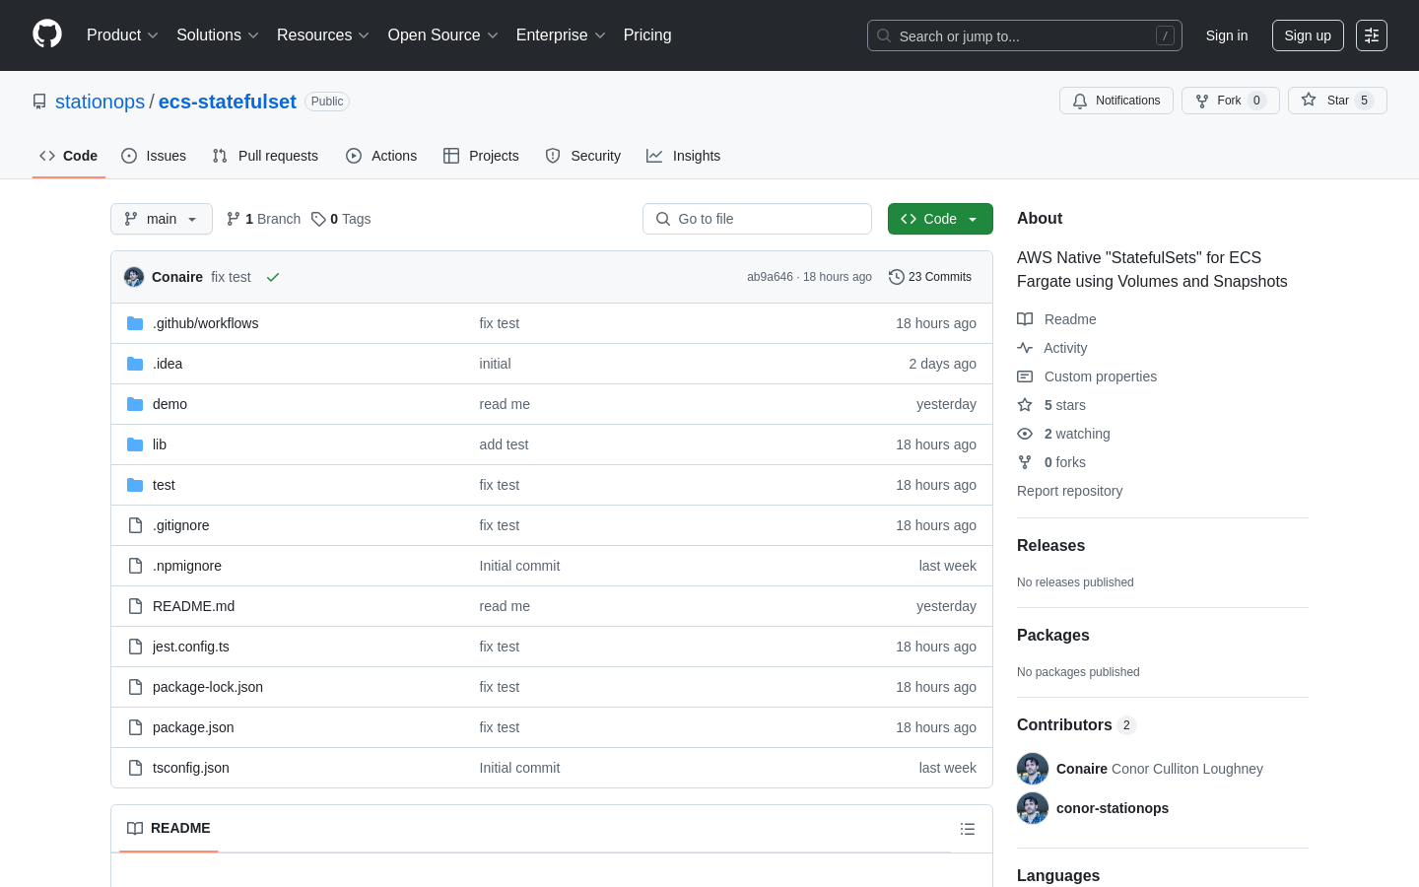
Task: Expand the Solutions menu
Action: (218, 35)
